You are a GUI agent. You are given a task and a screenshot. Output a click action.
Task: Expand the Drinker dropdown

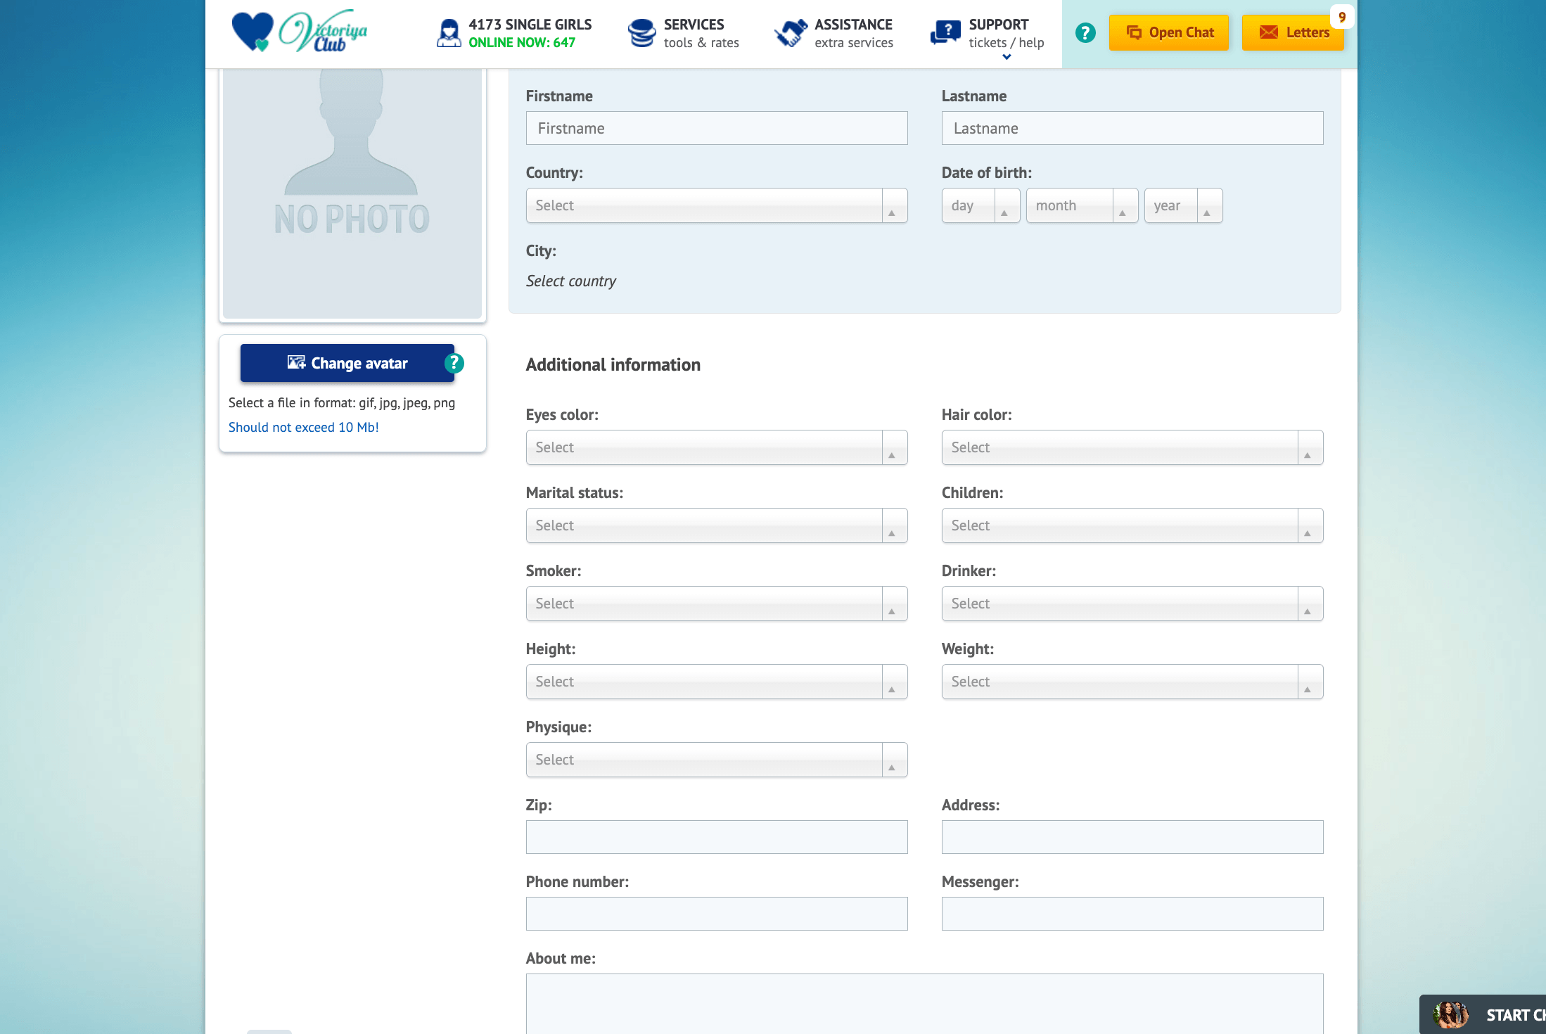coord(1132,604)
